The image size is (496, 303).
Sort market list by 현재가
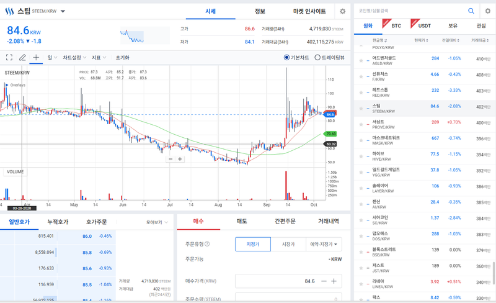pos(421,40)
